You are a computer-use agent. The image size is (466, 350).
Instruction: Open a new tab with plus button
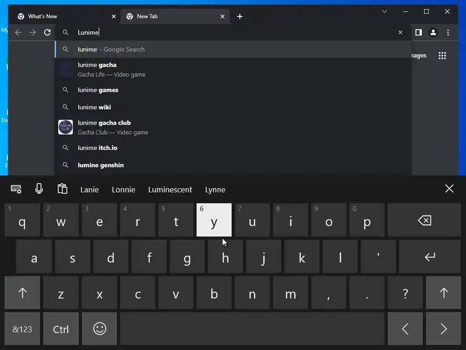point(240,16)
